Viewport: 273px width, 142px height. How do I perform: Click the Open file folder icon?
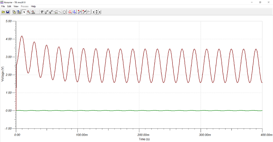(3, 12)
